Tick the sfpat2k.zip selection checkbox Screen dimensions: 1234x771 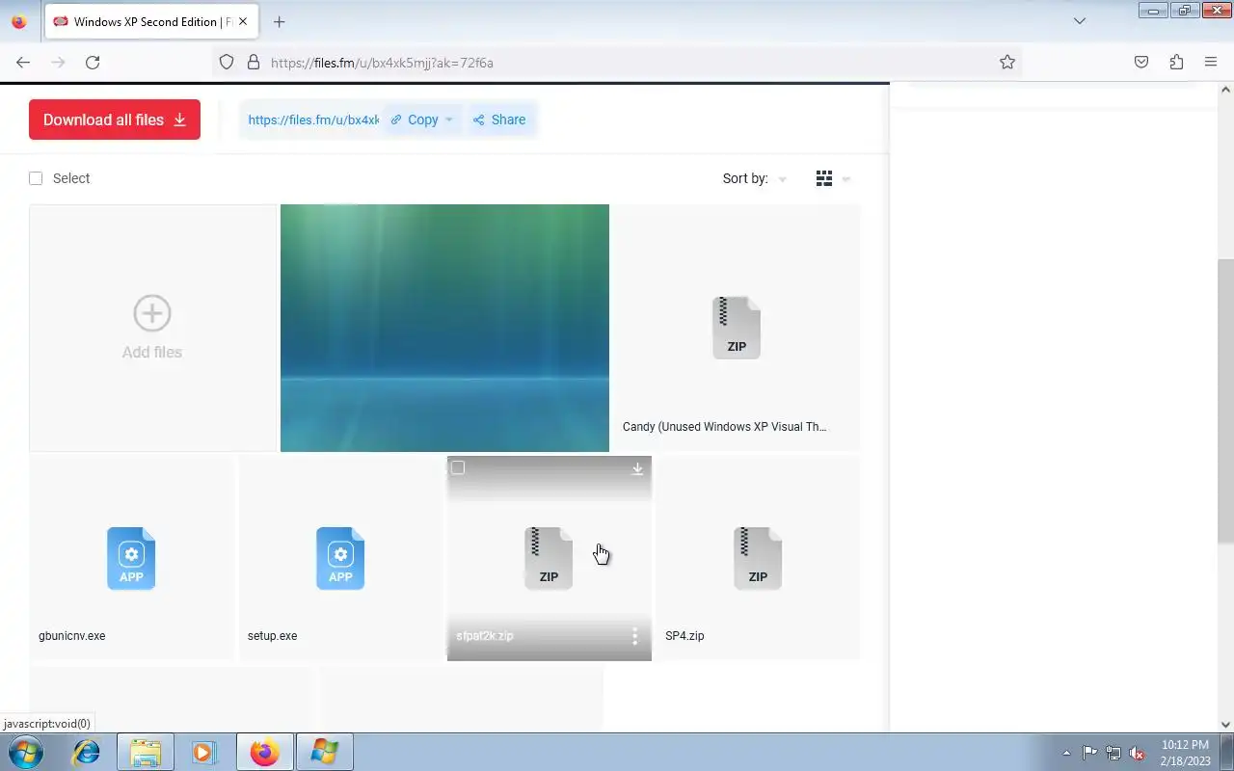point(458,467)
